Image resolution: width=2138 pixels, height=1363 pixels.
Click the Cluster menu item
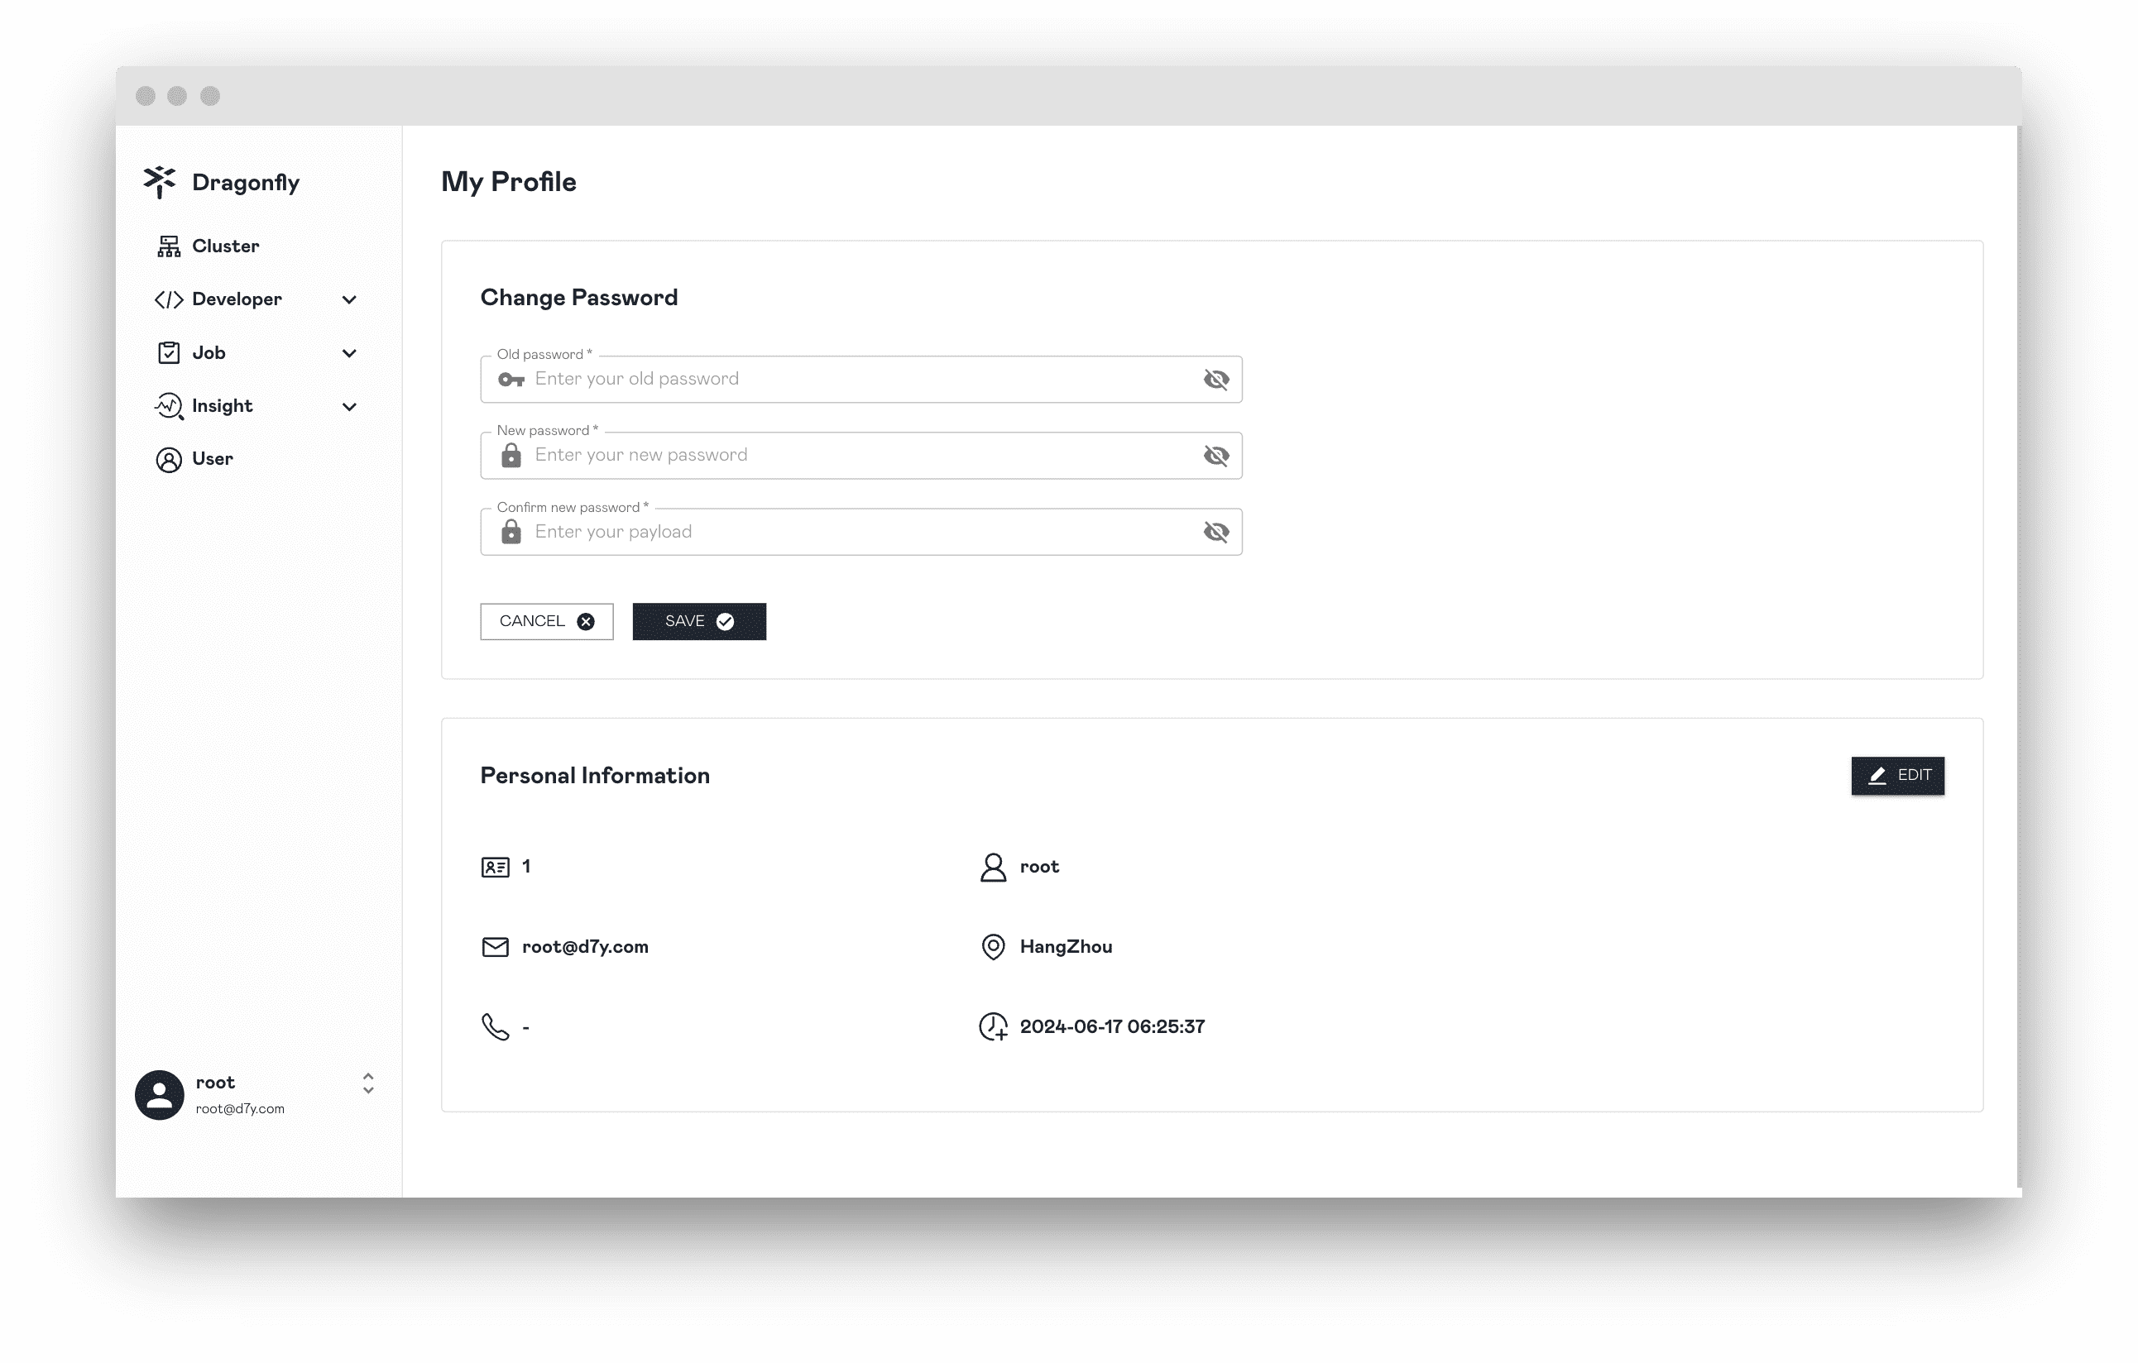pos(224,245)
